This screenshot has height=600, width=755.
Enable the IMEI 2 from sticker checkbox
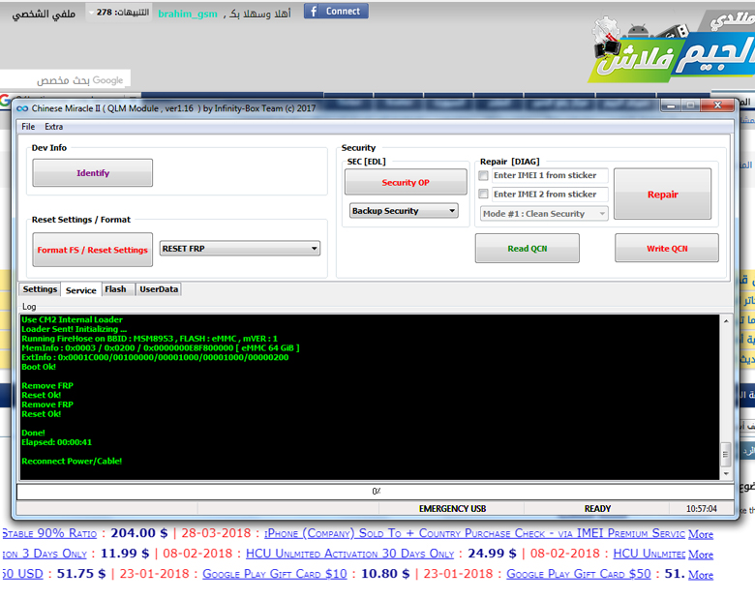point(483,194)
